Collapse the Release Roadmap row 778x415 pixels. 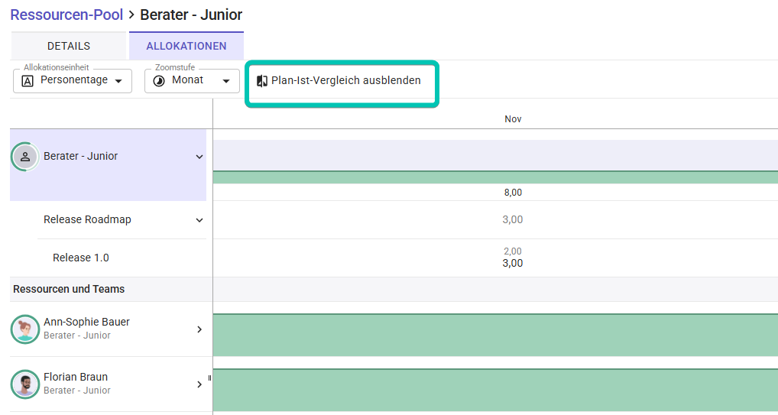tap(199, 220)
